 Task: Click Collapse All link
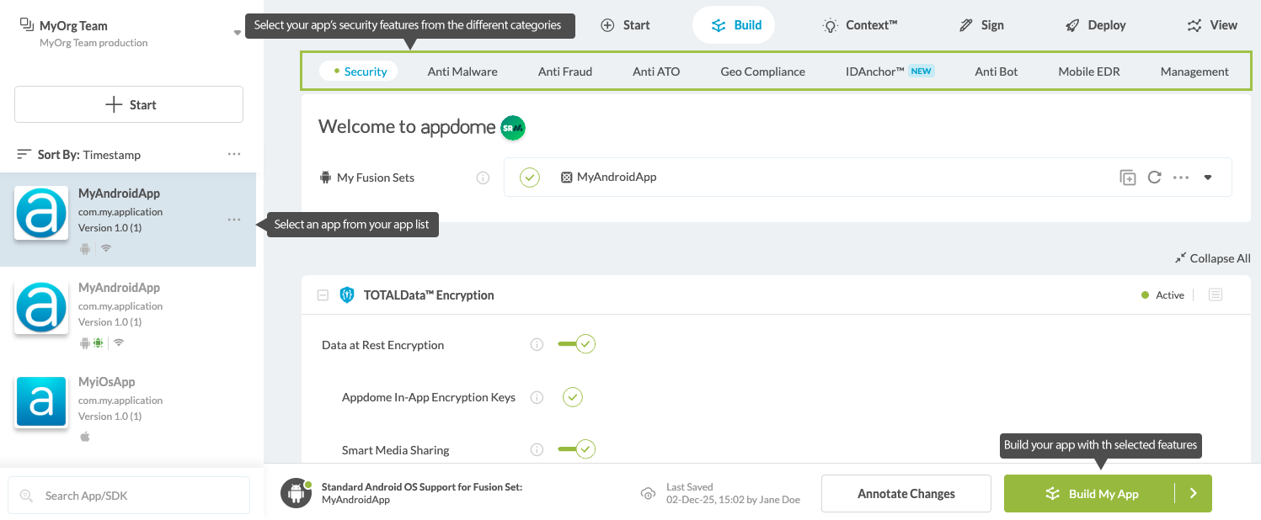pyautogui.click(x=1213, y=258)
